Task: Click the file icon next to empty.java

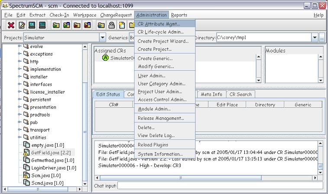Action: [26, 144]
